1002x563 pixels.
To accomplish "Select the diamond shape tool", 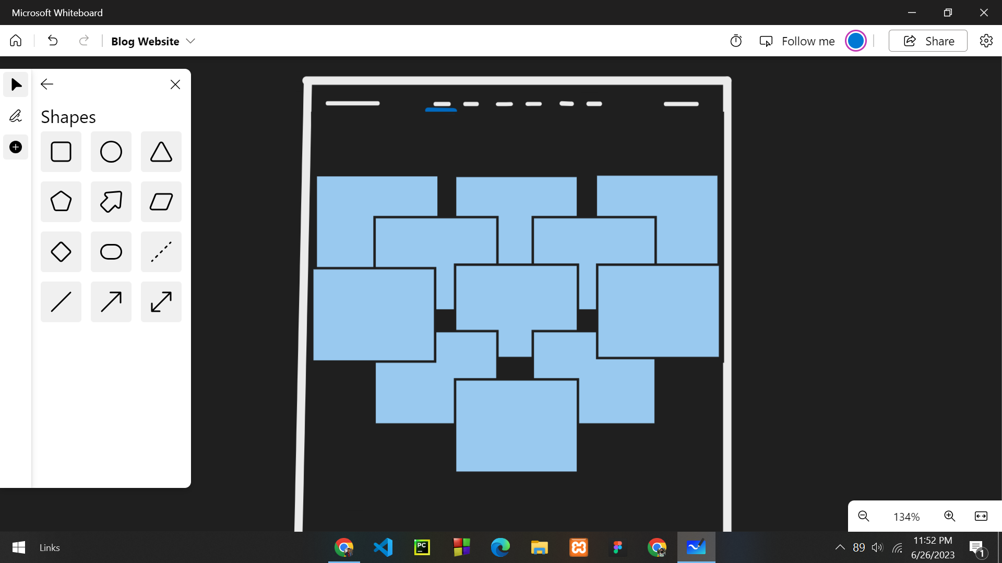I will (x=61, y=252).
